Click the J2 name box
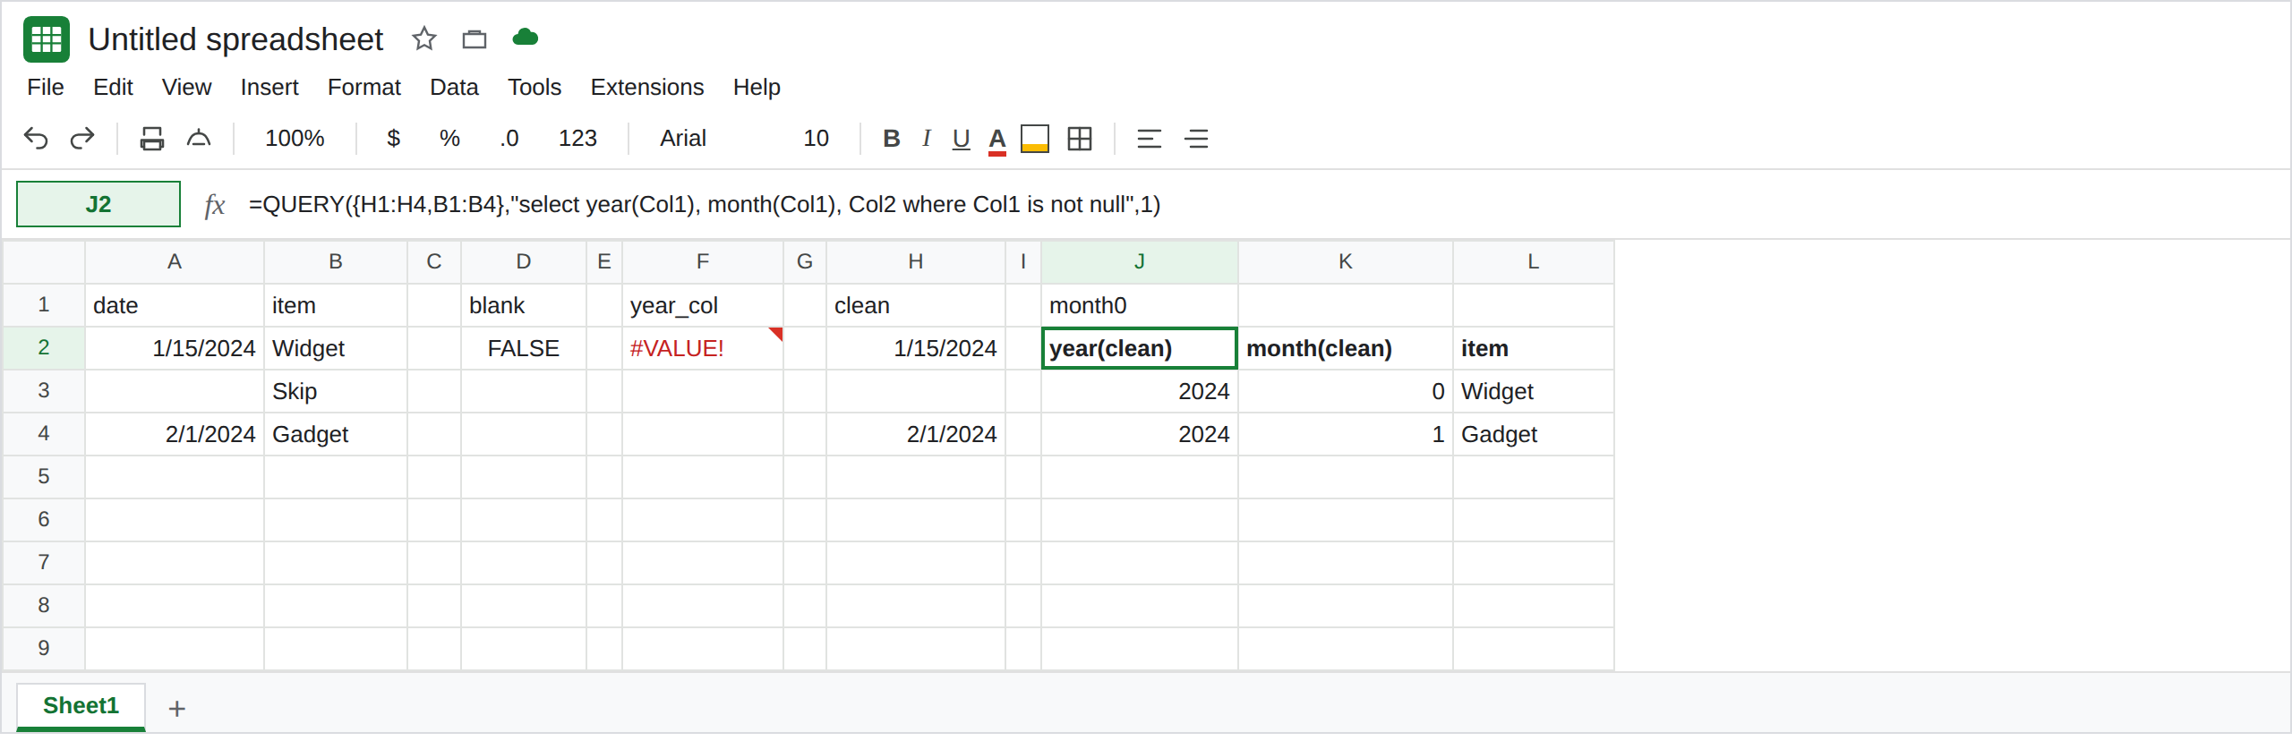Image resolution: width=2292 pixels, height=741 pixels. tap(98, 204)
